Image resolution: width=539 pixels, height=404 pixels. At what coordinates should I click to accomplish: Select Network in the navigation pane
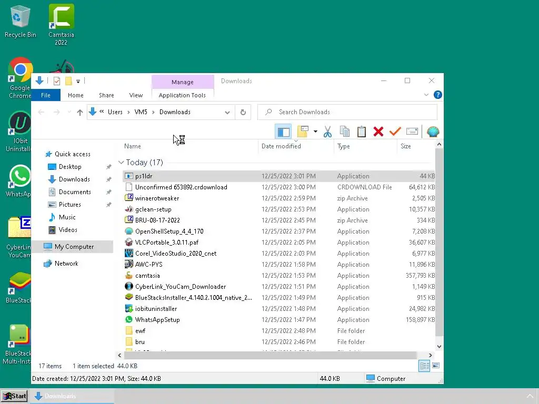point(66,264)
